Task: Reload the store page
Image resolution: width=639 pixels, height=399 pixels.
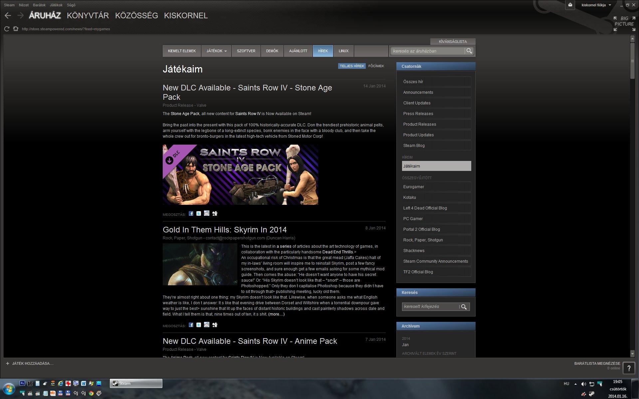Action: (x=7, y=29)
